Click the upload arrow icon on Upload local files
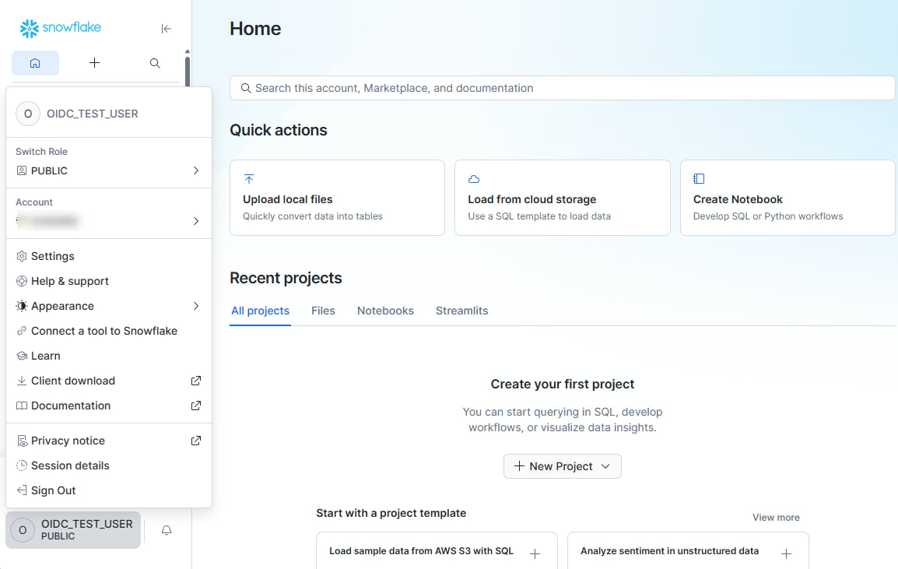 click(248, 179)
